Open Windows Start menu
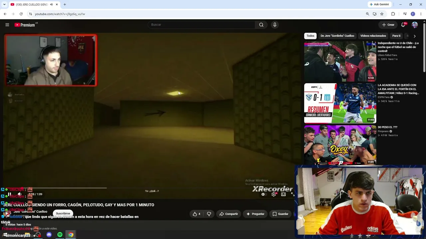Screen dimensions: 426x239 pos(5,235)
